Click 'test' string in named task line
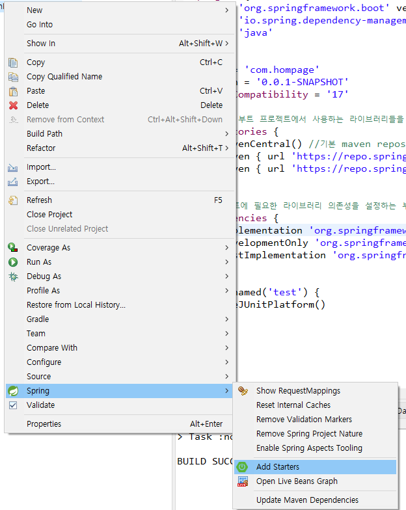 (x=285, y=293)
